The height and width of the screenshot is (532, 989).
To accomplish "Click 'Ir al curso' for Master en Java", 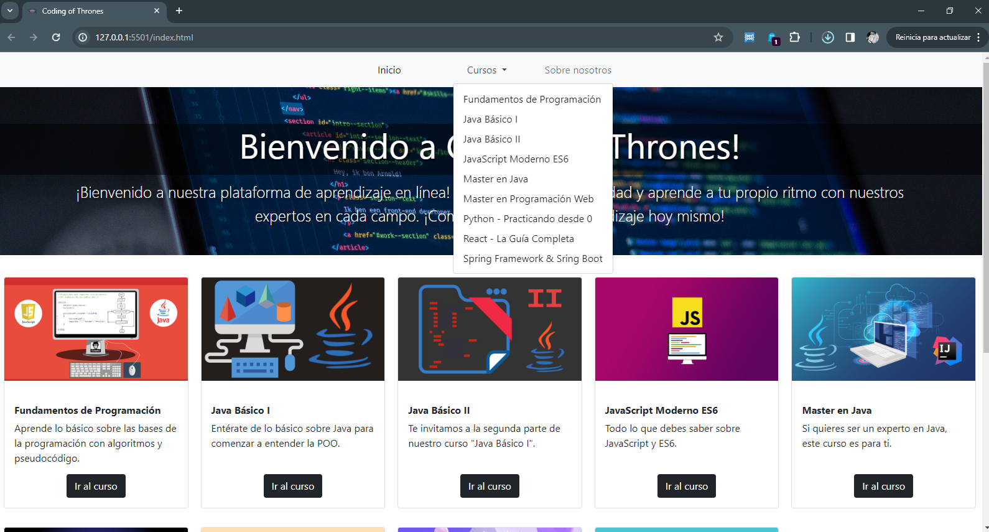I will tap(883, 486).
